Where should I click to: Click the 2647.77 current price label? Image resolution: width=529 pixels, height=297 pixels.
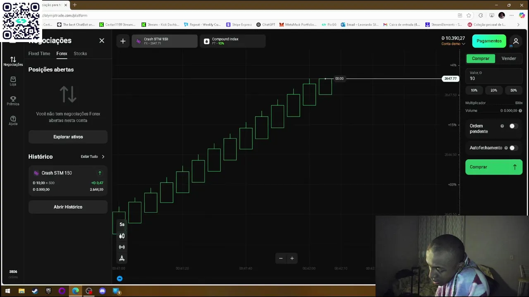pyautogui.click(x=450, y=78)
